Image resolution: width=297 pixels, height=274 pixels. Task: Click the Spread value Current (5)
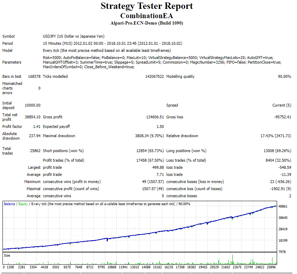click(x=282, y=105)
